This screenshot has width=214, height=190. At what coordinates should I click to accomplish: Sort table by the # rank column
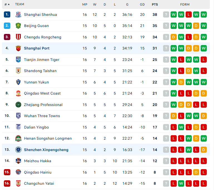click(x=7, y=4)
